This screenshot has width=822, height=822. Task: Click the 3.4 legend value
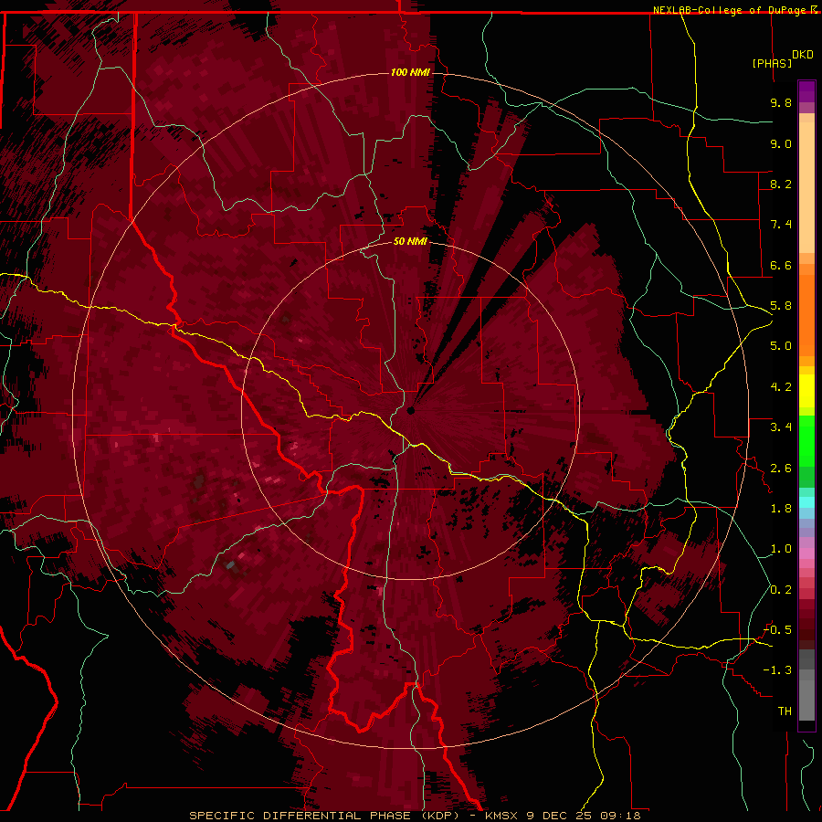[781, 427]
